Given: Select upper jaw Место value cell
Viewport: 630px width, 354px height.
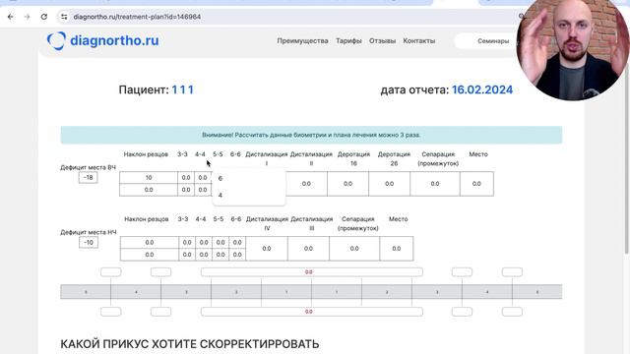Looking at the screenshot, I should click(x=476, y=184).
